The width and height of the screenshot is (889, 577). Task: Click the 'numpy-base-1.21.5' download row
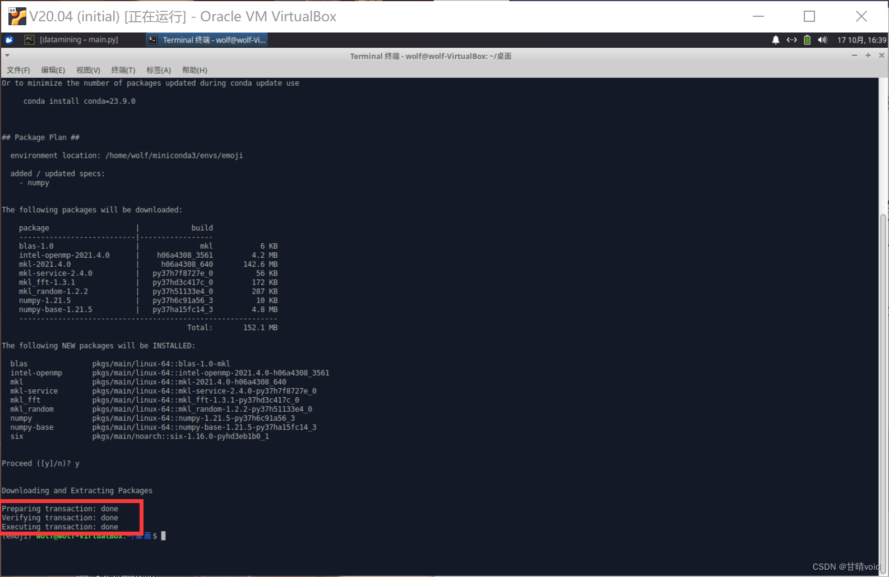pyautogui.click(x=149, y=309)
